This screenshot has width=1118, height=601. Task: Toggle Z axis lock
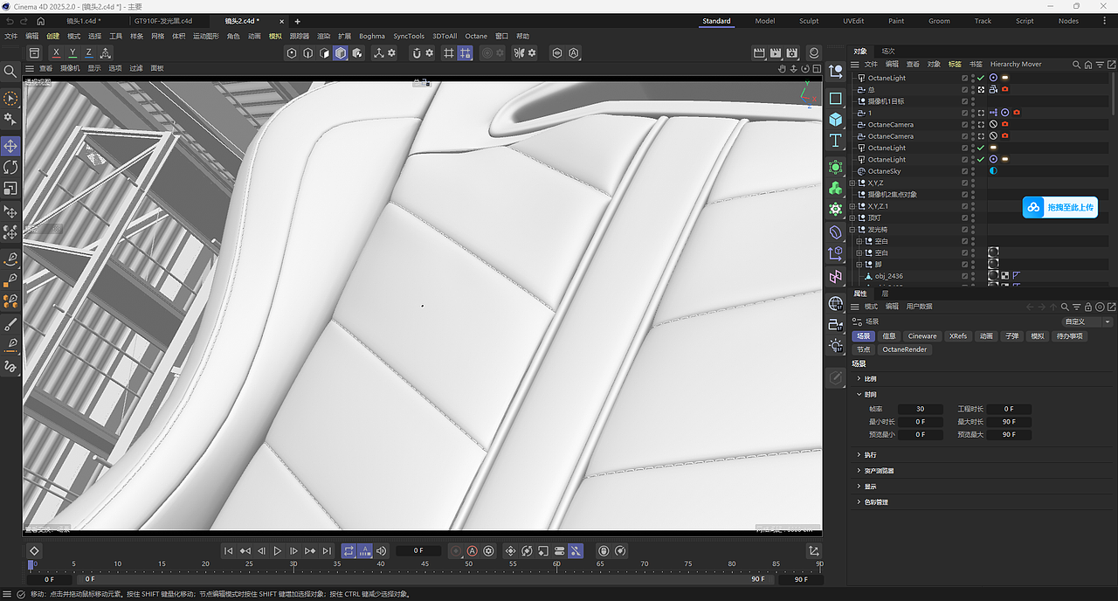pos(88,53)
